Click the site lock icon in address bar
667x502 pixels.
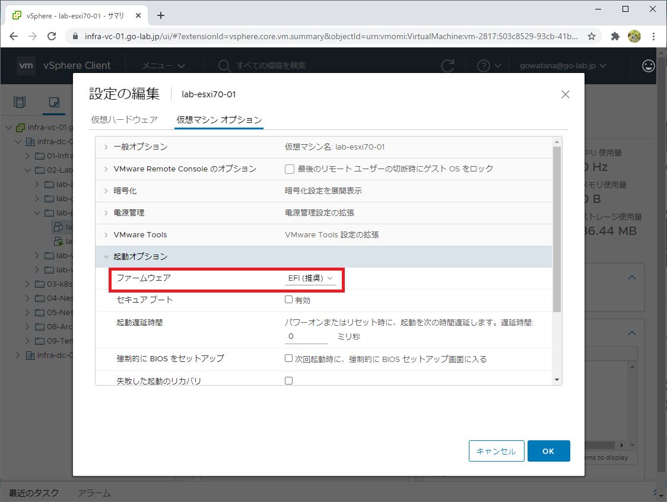75,36
